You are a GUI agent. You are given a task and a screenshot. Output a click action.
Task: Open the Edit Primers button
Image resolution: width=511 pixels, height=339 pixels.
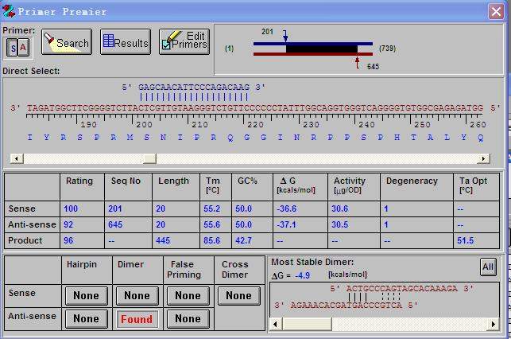184,41
